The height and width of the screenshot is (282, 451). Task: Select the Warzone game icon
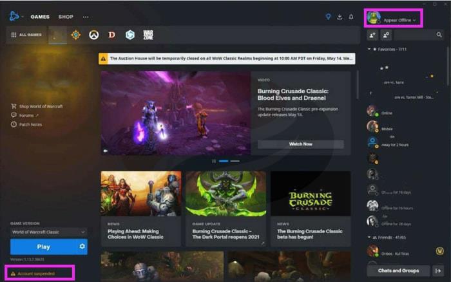148,35
